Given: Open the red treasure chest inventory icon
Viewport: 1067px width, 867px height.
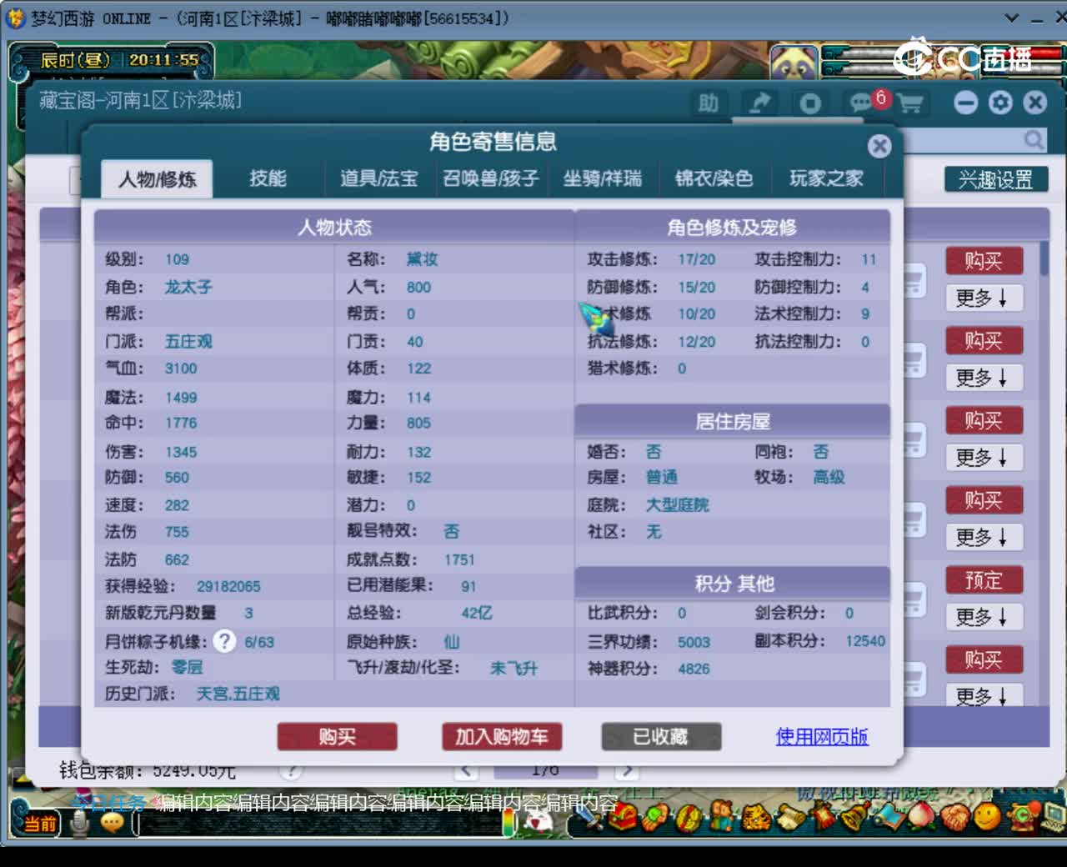Looking at the screenshot, I should point(623,817).
